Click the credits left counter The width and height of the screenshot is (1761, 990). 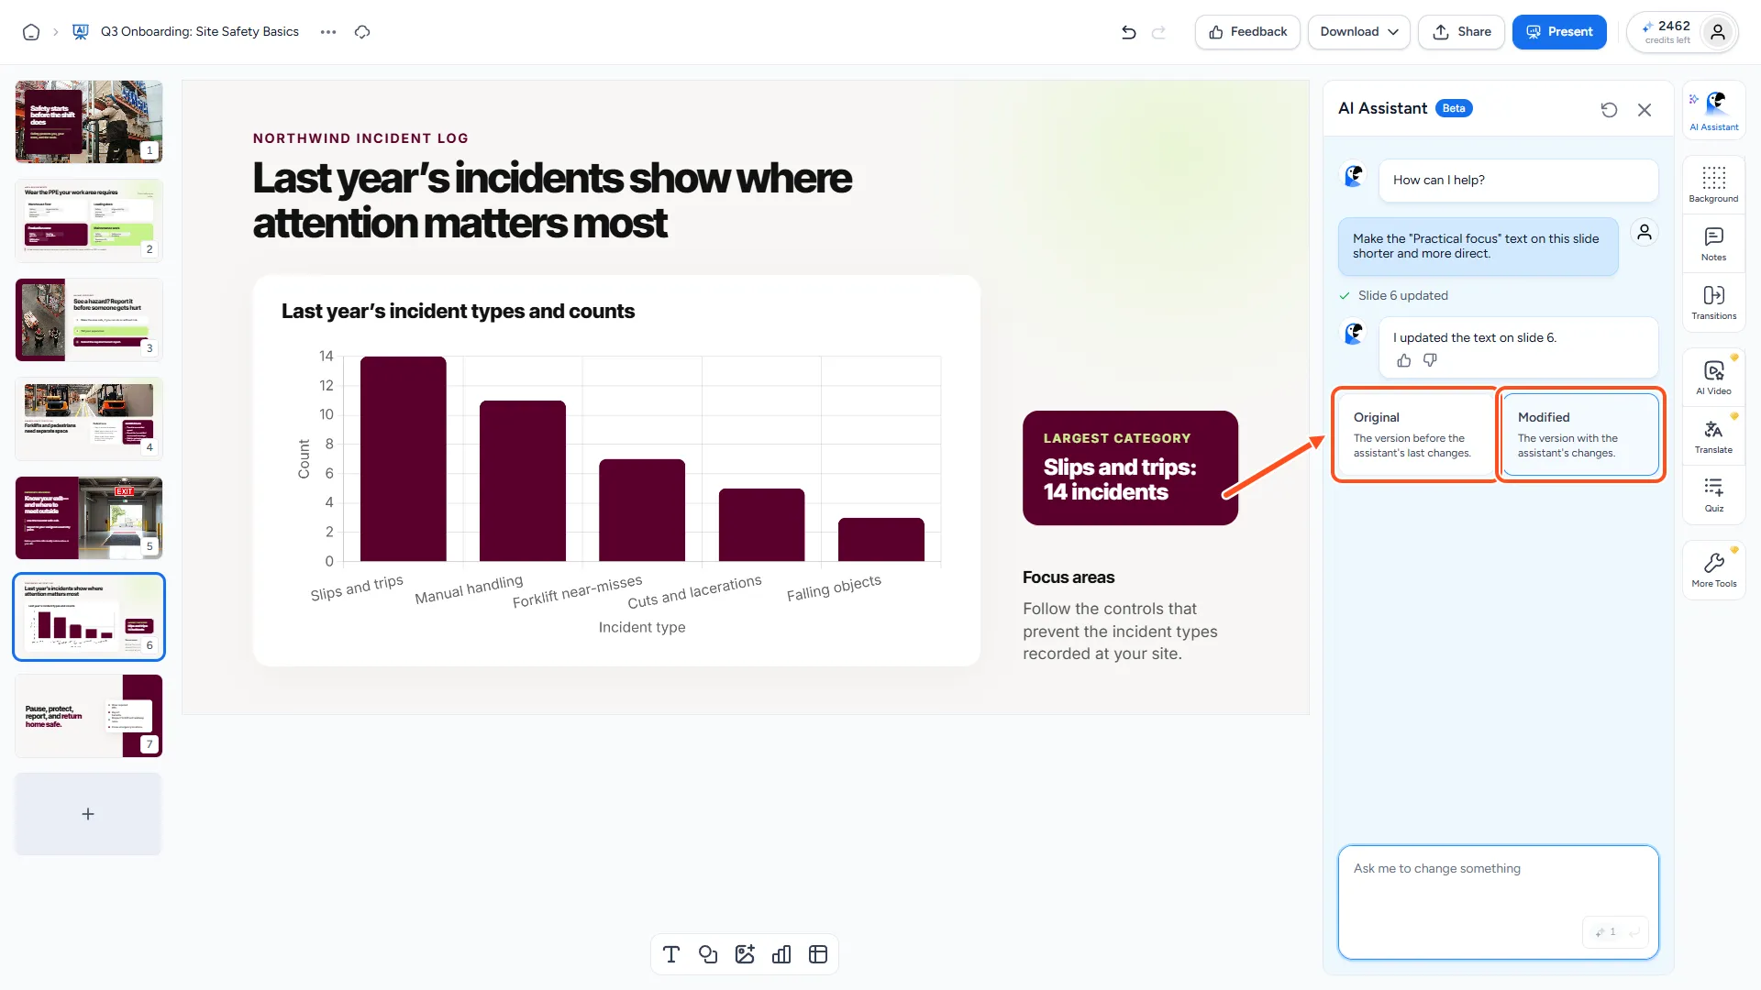click(1667, 32)
